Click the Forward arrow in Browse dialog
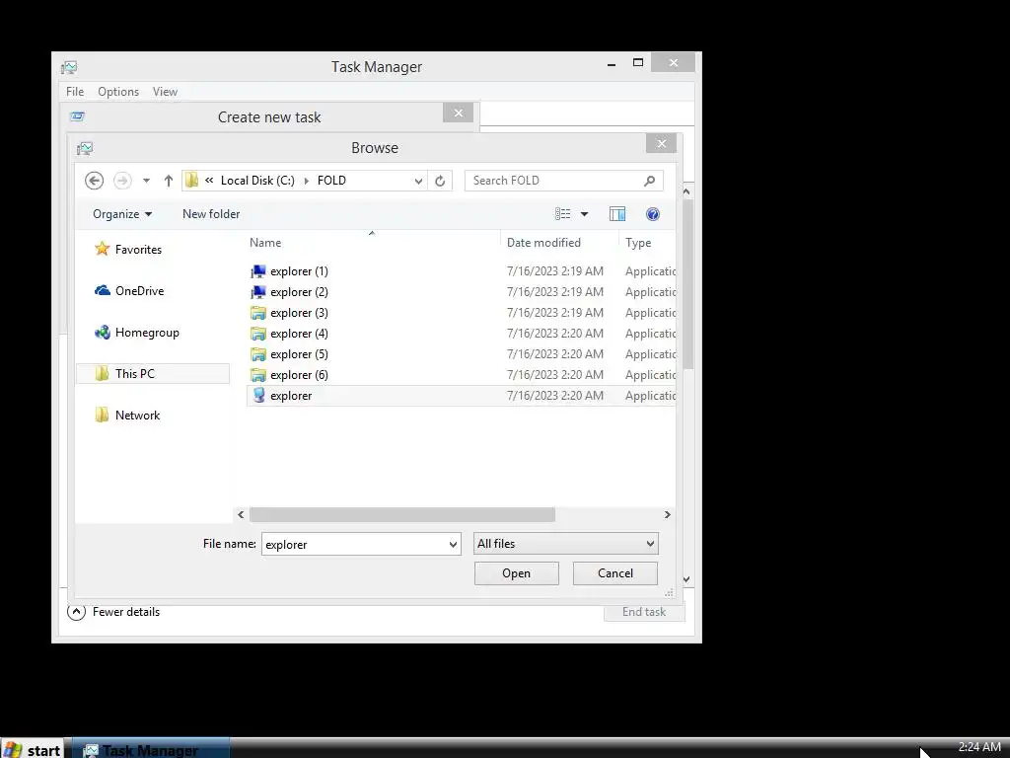 [x=122, y=181]
